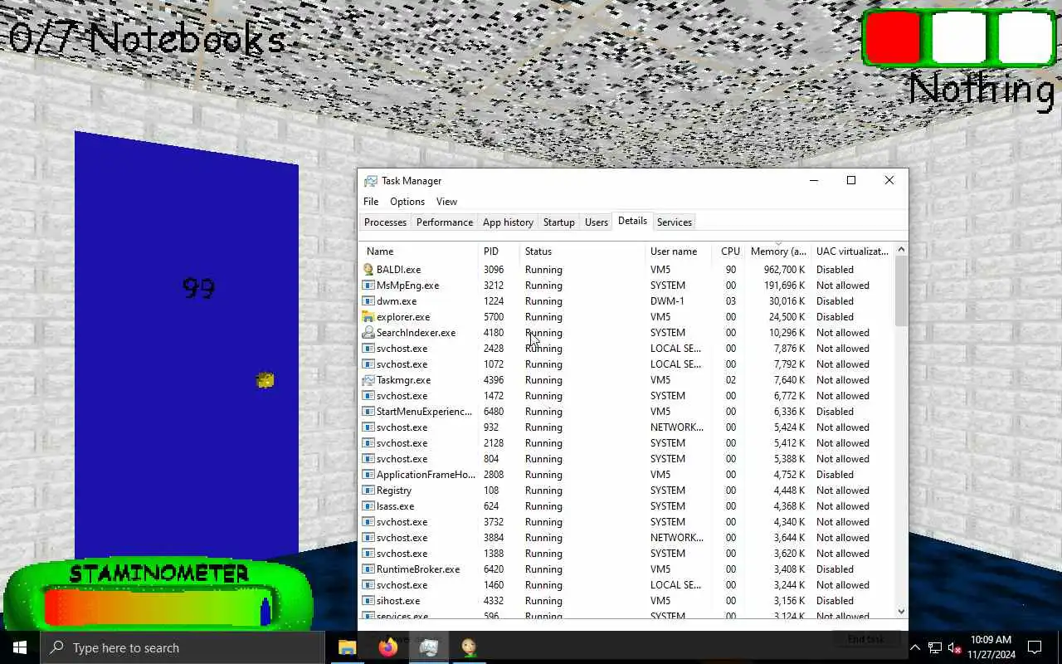1062x664 pixels.
Task: Open the View menu in Task Manager
Action: (446, 202)
